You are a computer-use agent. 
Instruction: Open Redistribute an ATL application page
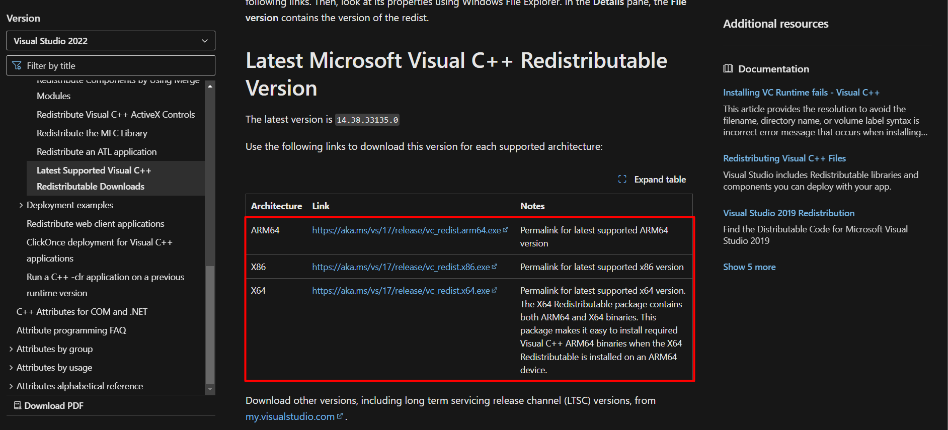(x=97, y=152)
